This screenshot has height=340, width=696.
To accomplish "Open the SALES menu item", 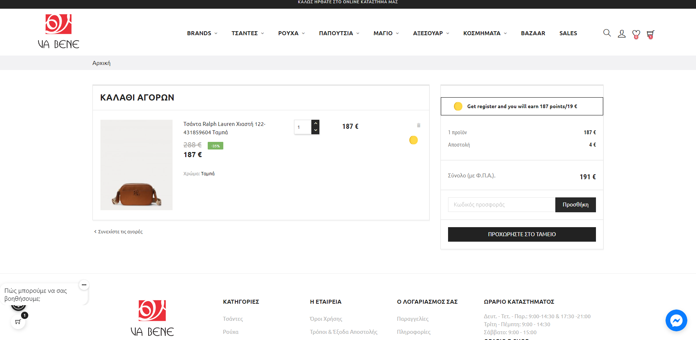I will coord(568,33).
